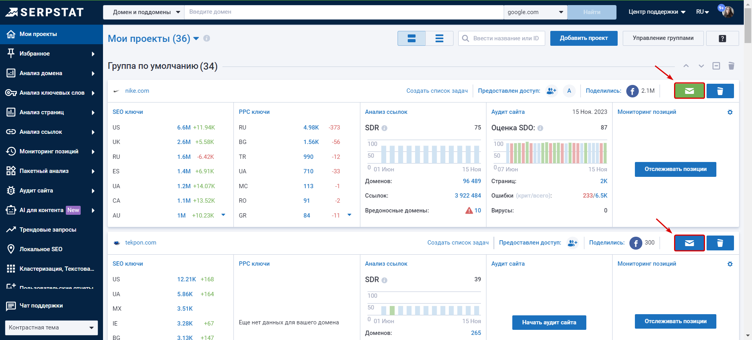Open the google.com search engine dropdown
This screenshot has width=752, height=340.
tap(535, 12)
